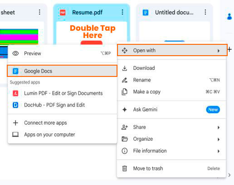Expand the Share submenu arrow

(x=219, y=128)
